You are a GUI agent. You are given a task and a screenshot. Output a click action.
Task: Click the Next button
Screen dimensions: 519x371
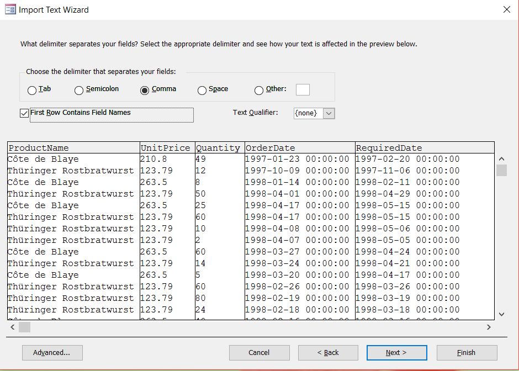point(396,353)
